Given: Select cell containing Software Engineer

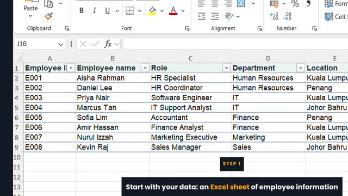Looking at the screenshot, I should click(x=190, y=98).
